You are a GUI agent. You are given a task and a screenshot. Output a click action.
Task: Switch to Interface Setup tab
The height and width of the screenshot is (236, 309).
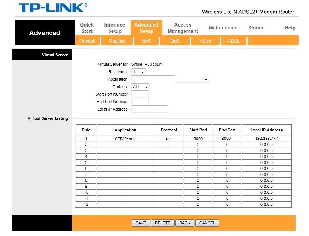[x=115, y=28]
